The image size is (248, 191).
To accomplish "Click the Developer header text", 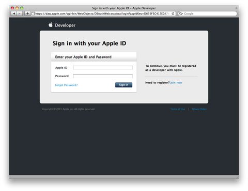I will [x=65, y=25].
